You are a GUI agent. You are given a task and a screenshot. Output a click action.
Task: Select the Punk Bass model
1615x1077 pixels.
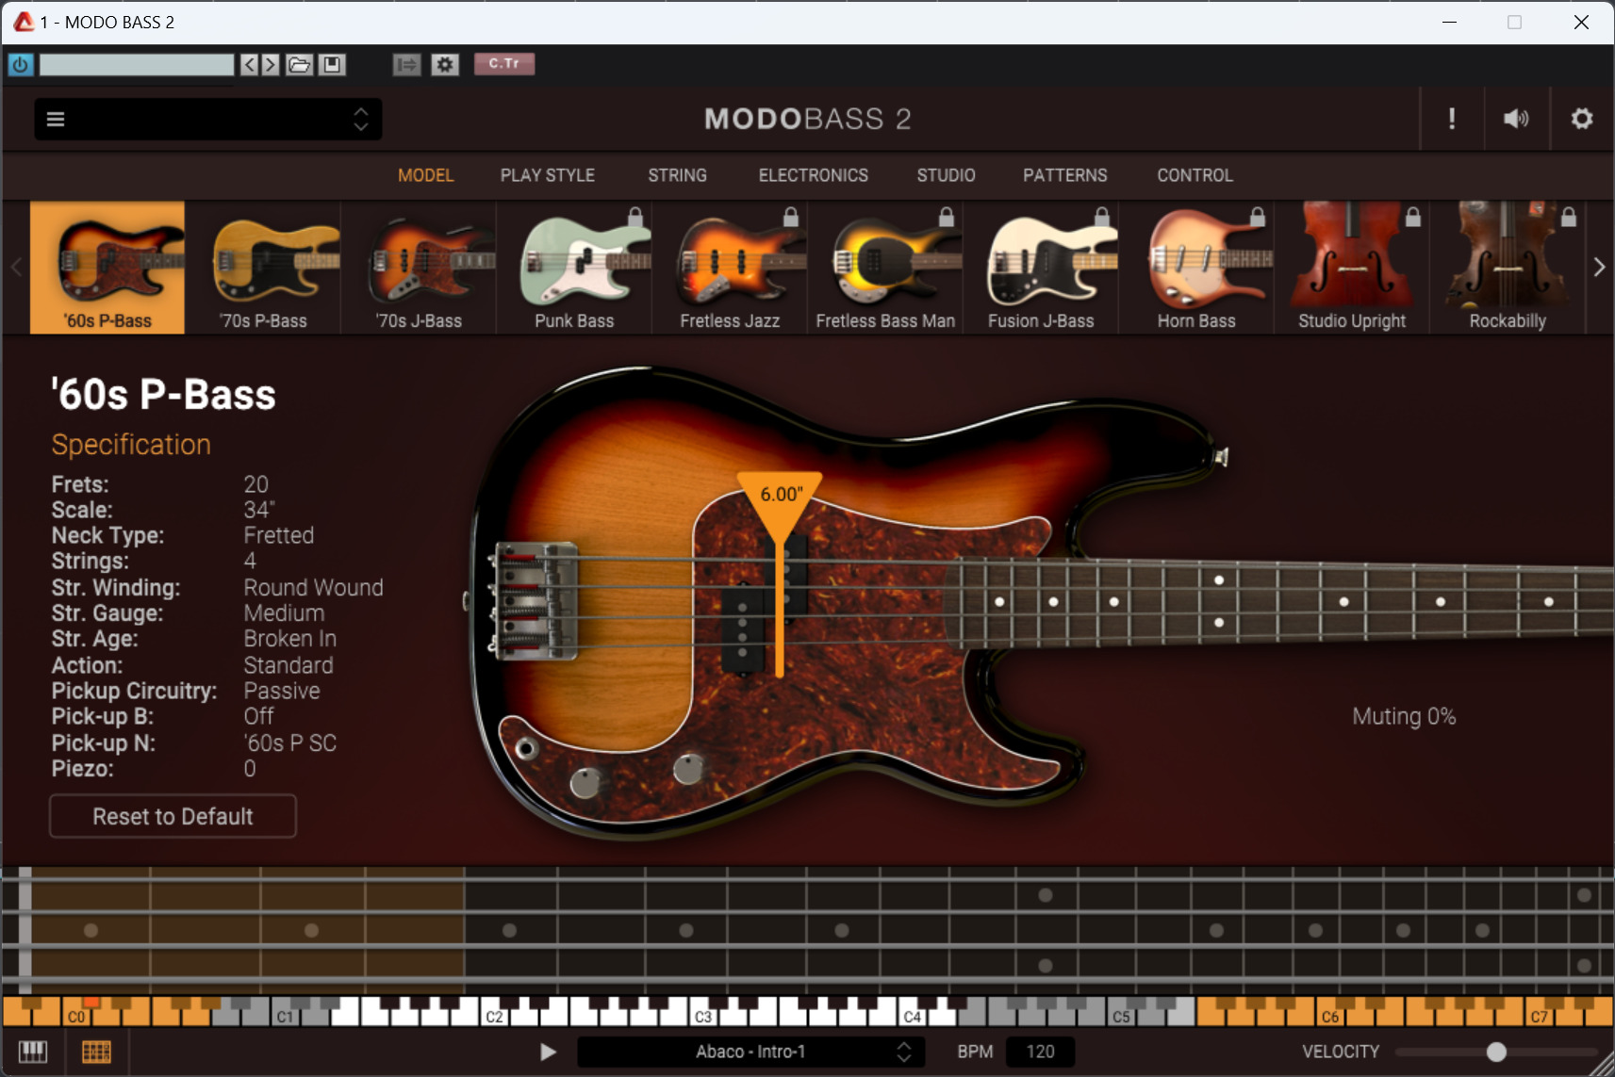click(x=574, y=268)
